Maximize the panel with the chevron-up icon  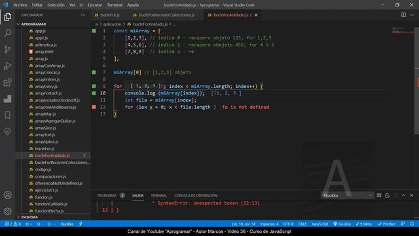pos(403,195)
